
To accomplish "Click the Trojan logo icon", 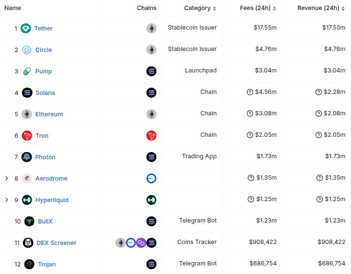I will click(29, 264).
